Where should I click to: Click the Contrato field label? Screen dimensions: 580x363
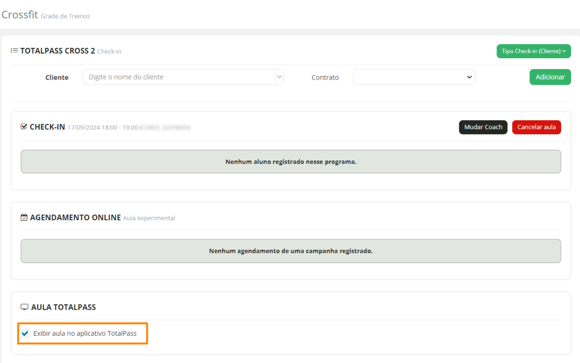click(325, 77)
